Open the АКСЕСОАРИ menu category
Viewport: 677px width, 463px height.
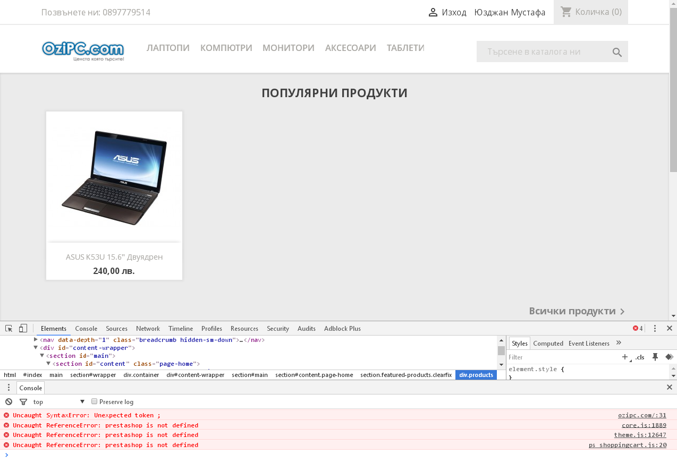351,48
